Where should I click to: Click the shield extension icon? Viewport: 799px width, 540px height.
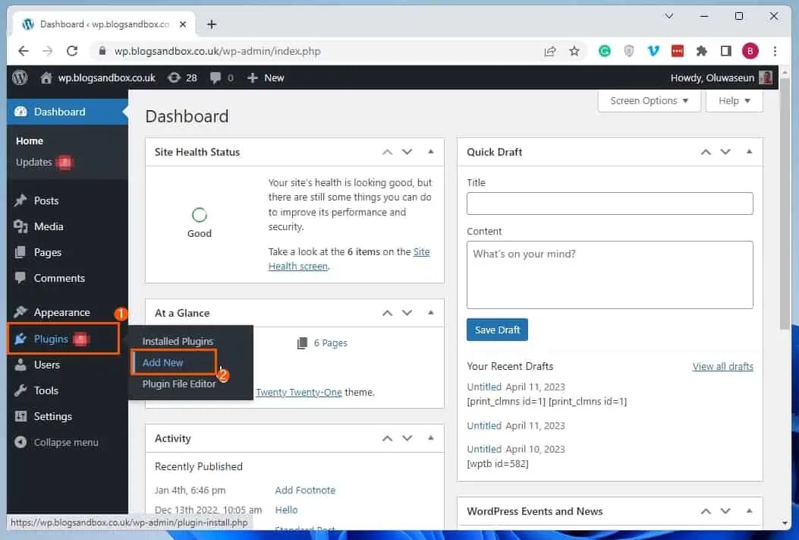[x=629, y=51]
